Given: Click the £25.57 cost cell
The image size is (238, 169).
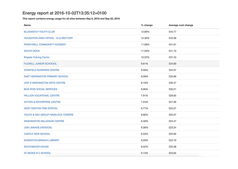Looking at the screenshot, I should coord(172,108).
